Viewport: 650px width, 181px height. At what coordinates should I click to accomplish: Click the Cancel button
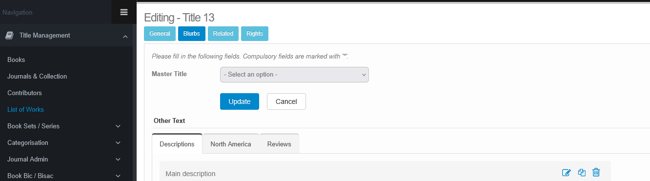click(x=286, y=101)
